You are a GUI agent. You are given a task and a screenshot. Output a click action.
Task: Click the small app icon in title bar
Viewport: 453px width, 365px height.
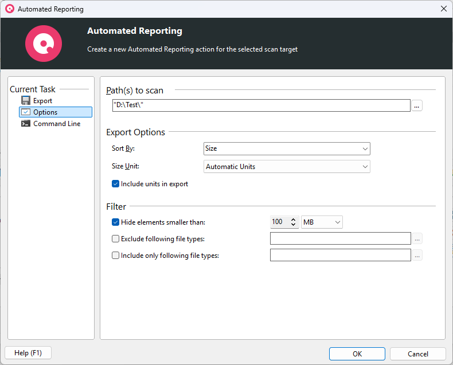pos(9,9)
